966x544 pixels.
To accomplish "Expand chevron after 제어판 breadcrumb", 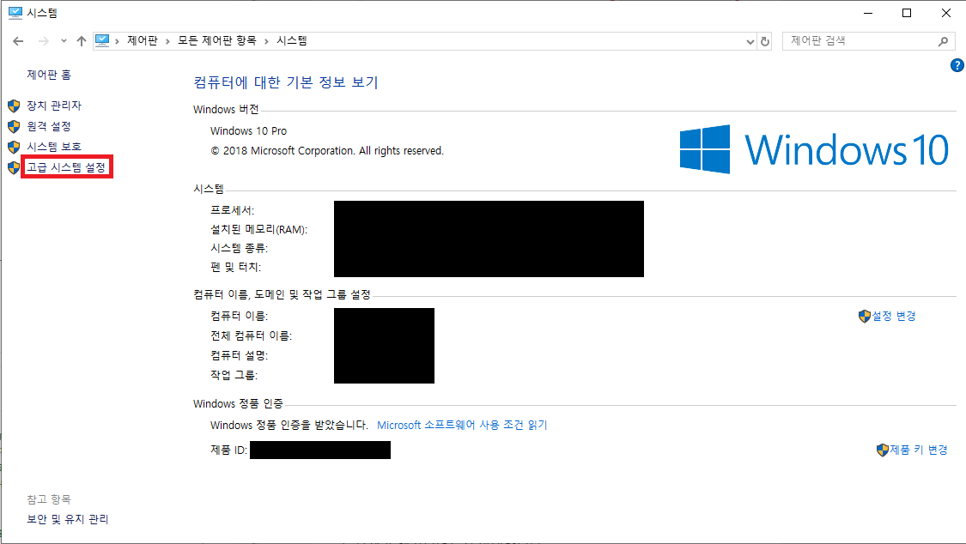I will pos(167,41).
